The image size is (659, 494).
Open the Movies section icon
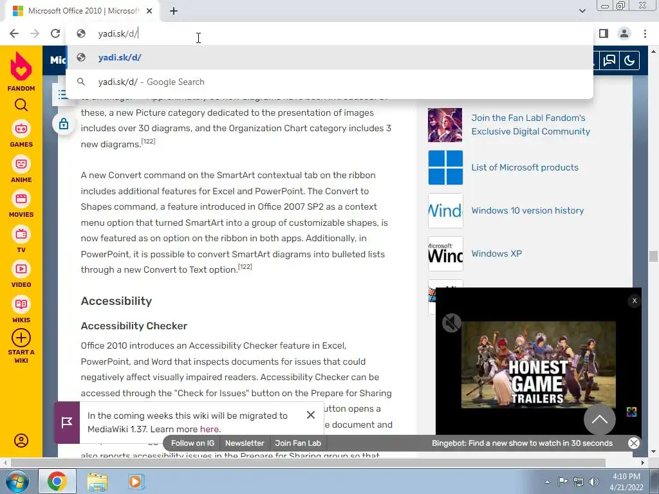pyautogui.click(x=21, y=199)
